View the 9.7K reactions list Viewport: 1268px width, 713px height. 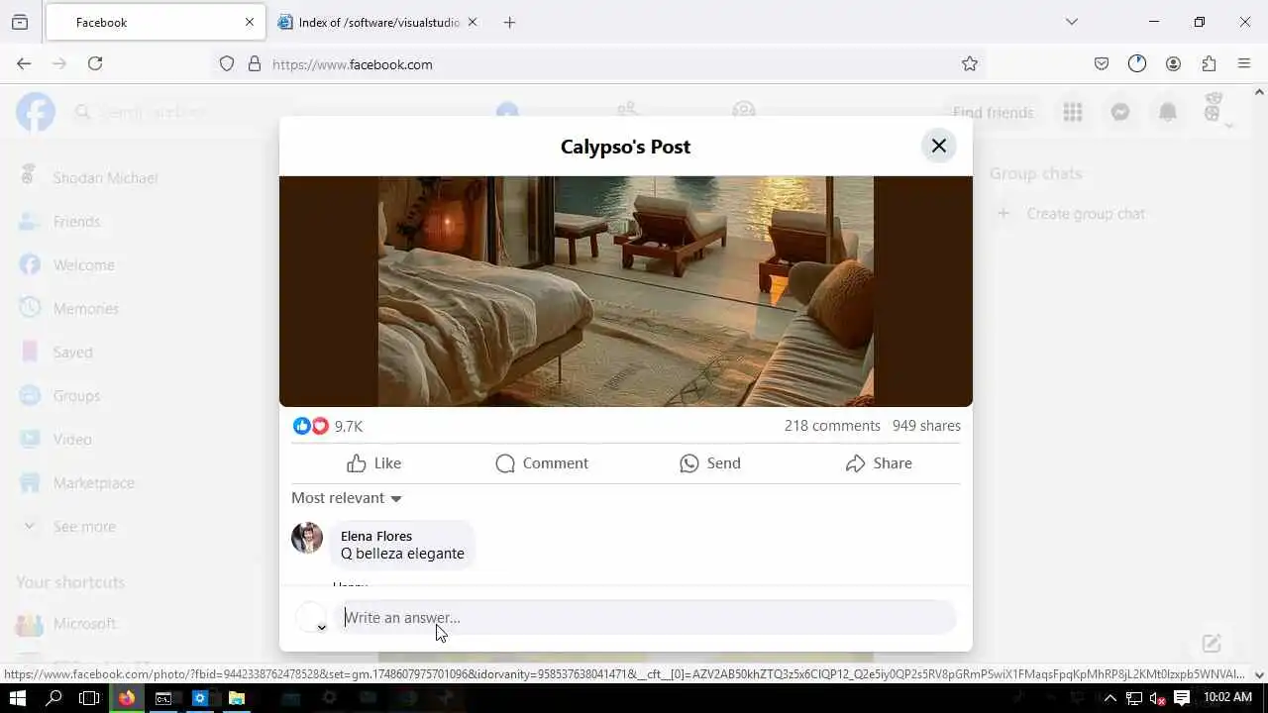click(349, 426)
